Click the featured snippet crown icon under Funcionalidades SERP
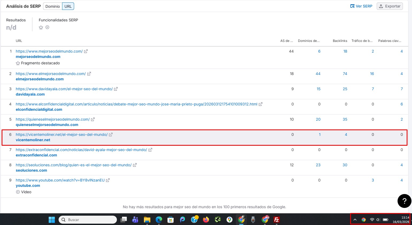The height and width of the screenshot is (225, 412). pyautogui.click(x=41, y=27)
